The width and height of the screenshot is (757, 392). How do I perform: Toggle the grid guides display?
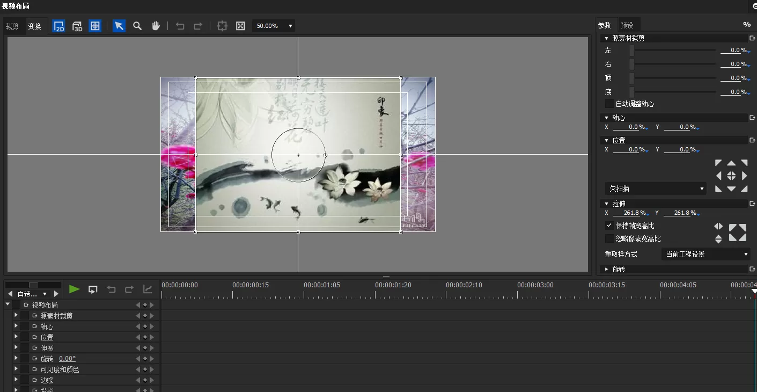point(95,26)
